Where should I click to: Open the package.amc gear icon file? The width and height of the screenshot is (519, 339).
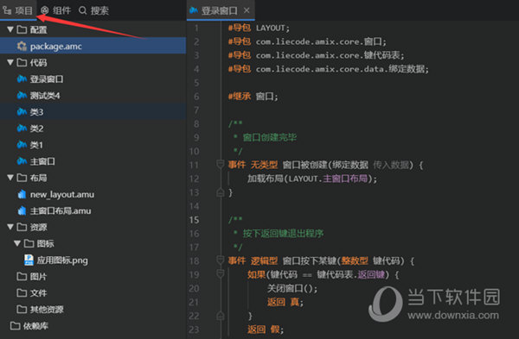(x=22, y=47)
